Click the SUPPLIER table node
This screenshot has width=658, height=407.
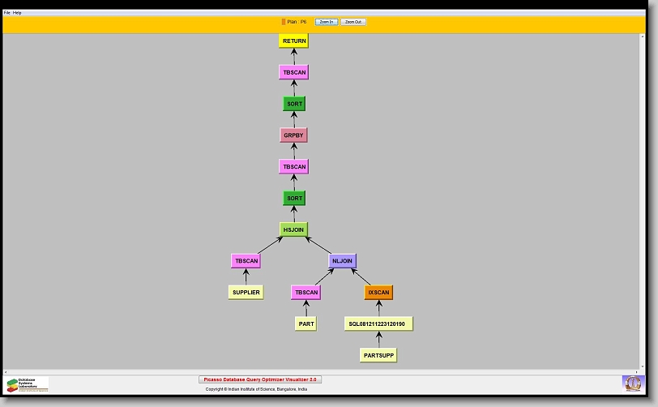[x=246, y=292]
